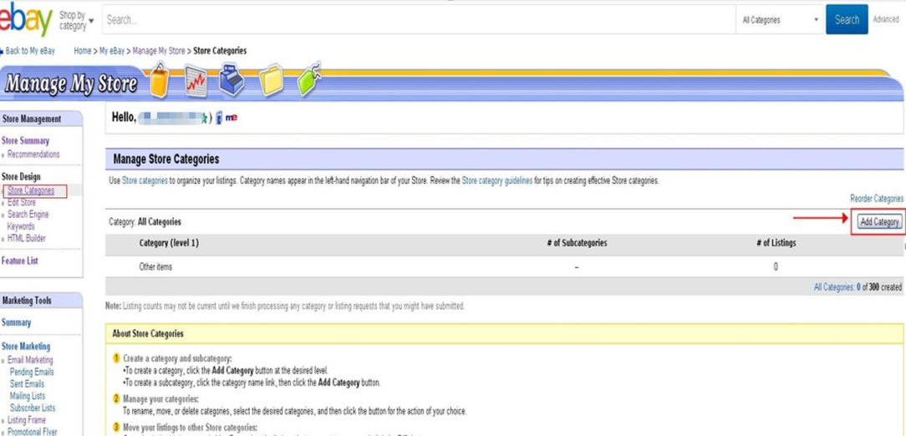The image size is (906, 436).
Task: Open the Reorder Categories link
Action: point(876,199)
